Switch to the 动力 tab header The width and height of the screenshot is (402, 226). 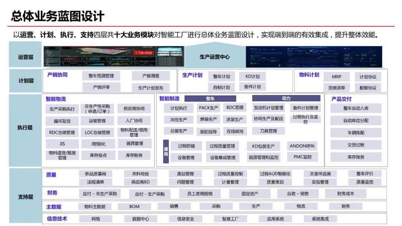(x=286, y=99)
